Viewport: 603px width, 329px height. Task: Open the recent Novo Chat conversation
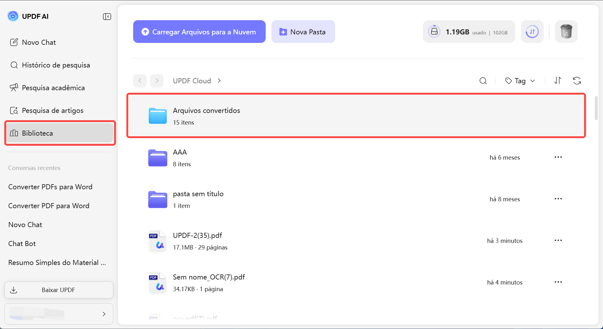[x=25, y=225]
